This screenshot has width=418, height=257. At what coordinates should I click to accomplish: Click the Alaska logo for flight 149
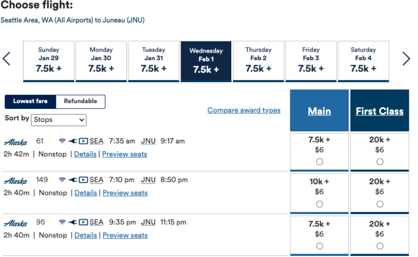click(15, 181)
